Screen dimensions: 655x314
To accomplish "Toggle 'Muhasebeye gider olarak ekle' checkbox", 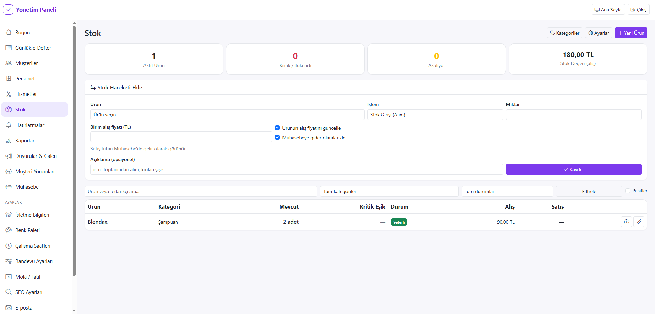I will (x=277, y=137).
